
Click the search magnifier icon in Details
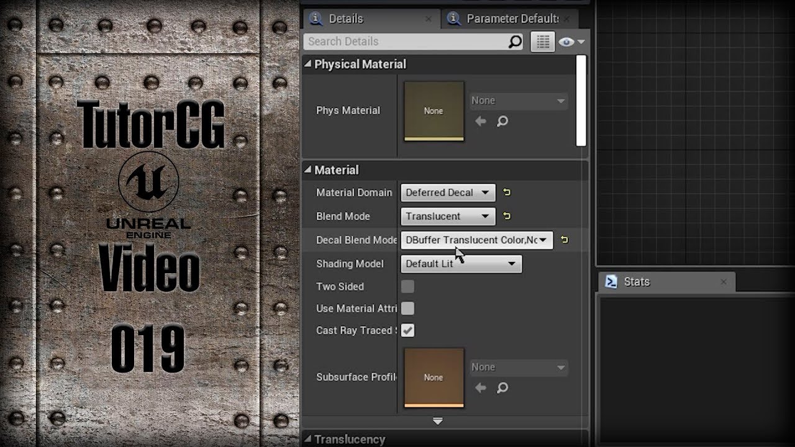coord(516,42)
